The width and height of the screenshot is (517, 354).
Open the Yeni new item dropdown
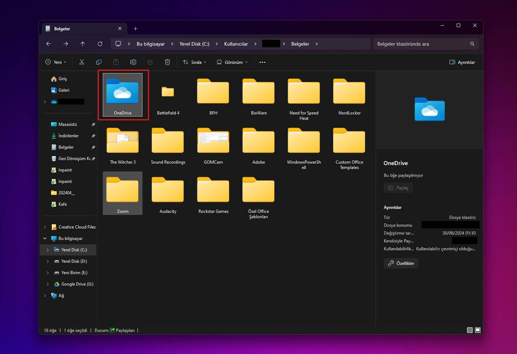pos(56,62)
